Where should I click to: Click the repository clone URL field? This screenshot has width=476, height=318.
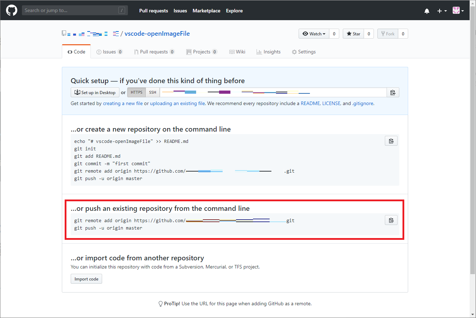pyautogui.click(x=273, y=92)
